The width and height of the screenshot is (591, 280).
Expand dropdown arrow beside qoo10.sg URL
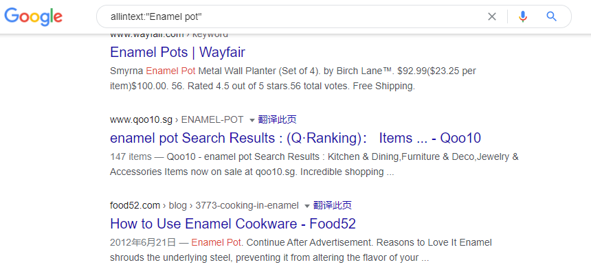tap(252, 120)
